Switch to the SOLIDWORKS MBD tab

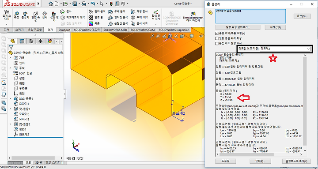[x=115, y=30]
